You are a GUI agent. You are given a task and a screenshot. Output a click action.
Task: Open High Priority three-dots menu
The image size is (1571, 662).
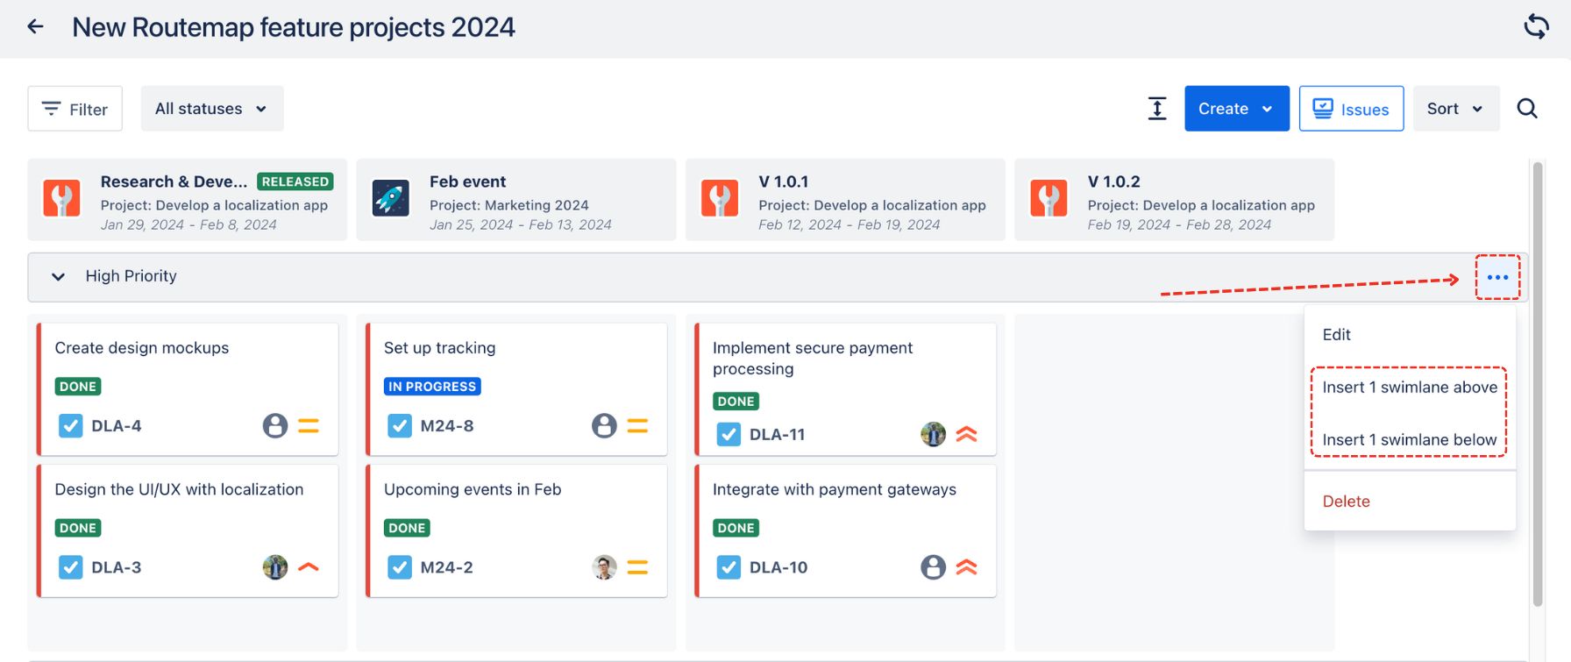click(1497, 277)
